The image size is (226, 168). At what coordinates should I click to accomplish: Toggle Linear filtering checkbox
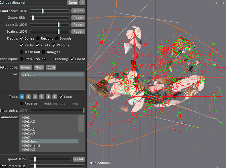(72, 59)
